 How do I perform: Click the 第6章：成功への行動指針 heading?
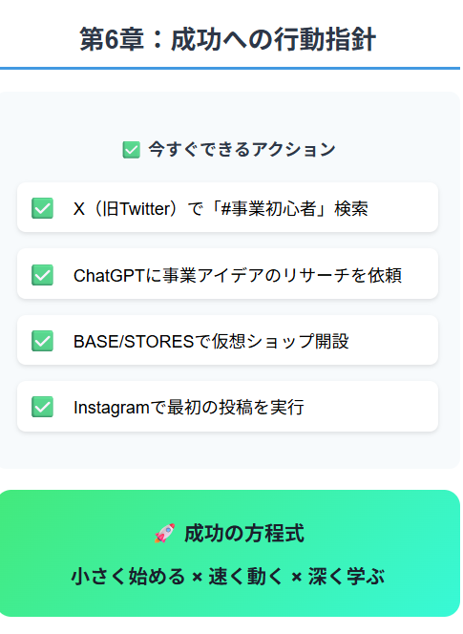click(x=227, y=39)
